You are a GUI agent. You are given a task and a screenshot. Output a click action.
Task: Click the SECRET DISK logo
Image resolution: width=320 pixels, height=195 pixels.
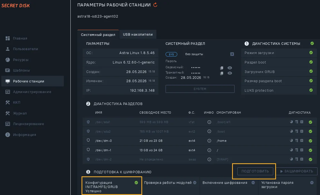point(16,6)
